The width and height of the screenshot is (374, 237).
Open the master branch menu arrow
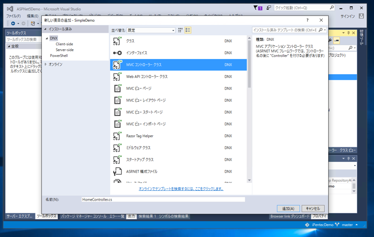coord(357,225)
